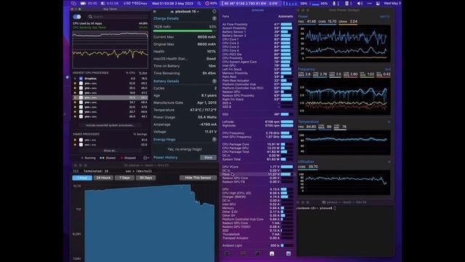Click the icon left of plexbook 15 title
The image size is (465, 262).
point(172,12)
